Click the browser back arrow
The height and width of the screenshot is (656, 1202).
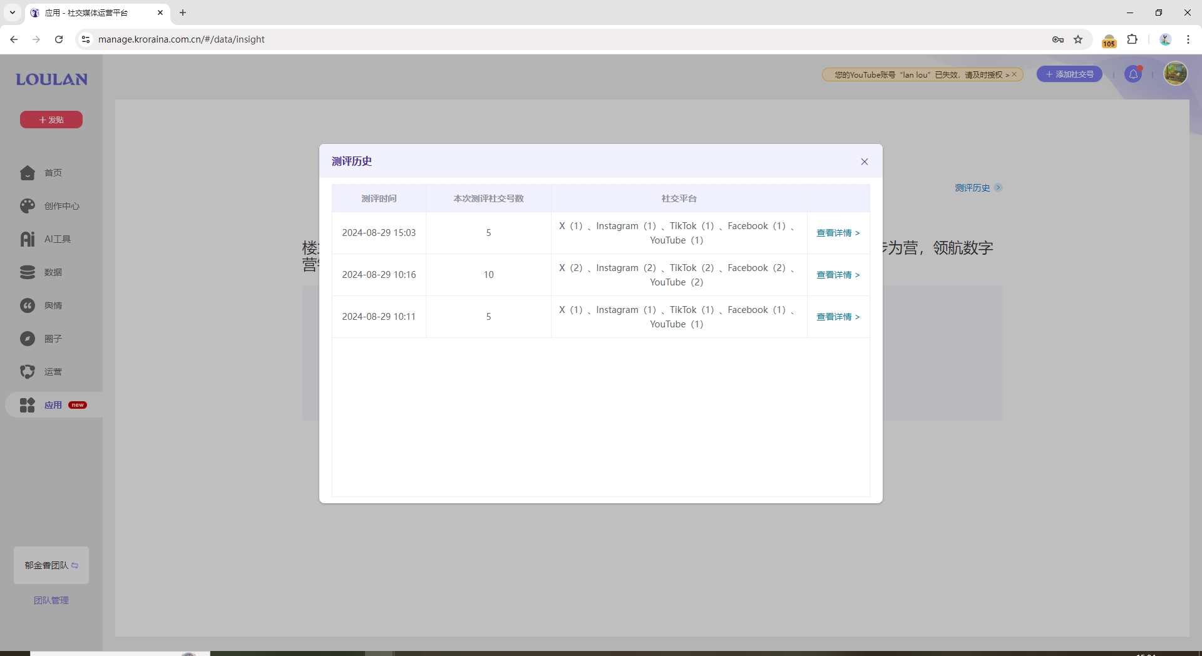tap(14, 39)
